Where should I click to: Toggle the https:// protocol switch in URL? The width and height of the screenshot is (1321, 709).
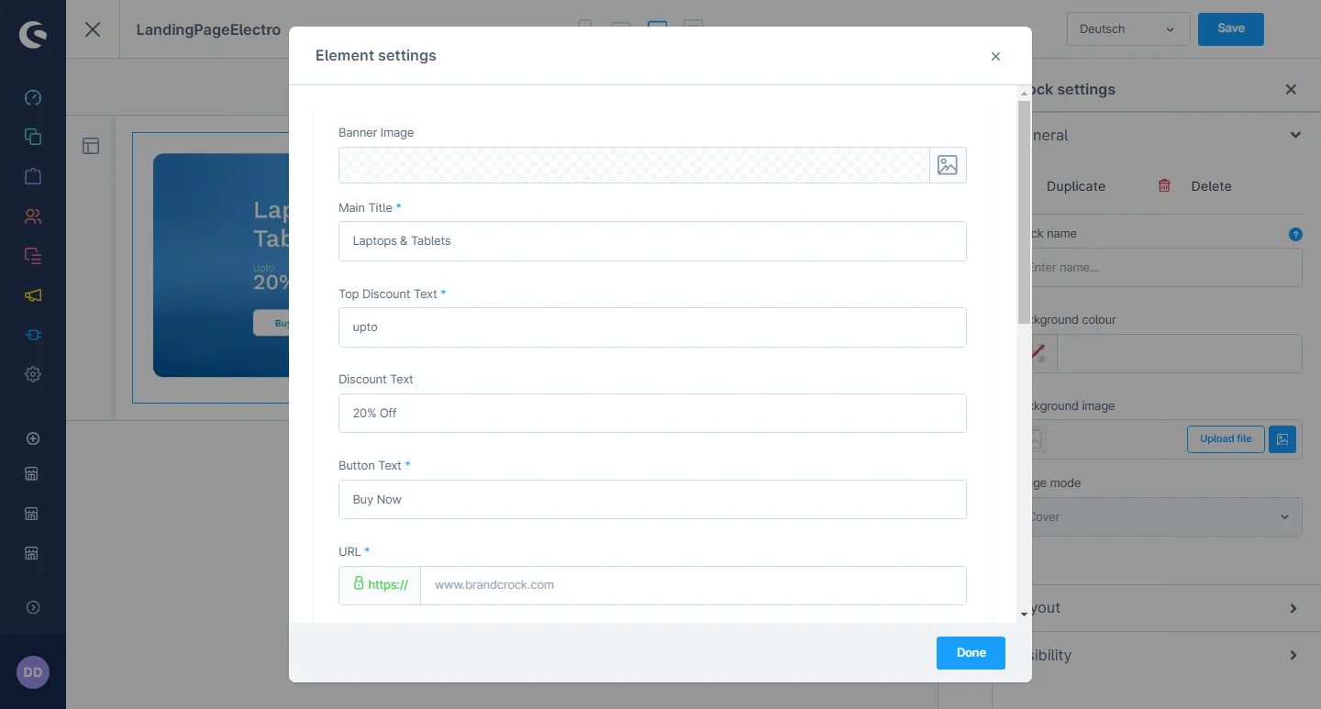pyautogui.click(x=380, y=585)
